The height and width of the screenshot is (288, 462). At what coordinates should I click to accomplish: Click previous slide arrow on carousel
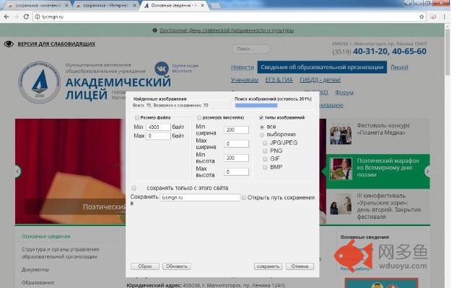pyautogui.click(x=17, y=171)
